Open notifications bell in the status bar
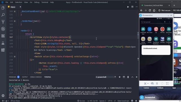Screen dimensions: 181x102 pyautogui.click(x=136, y=101)
